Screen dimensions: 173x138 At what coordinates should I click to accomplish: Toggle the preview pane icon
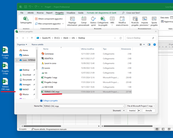click(x=149, y=44)
